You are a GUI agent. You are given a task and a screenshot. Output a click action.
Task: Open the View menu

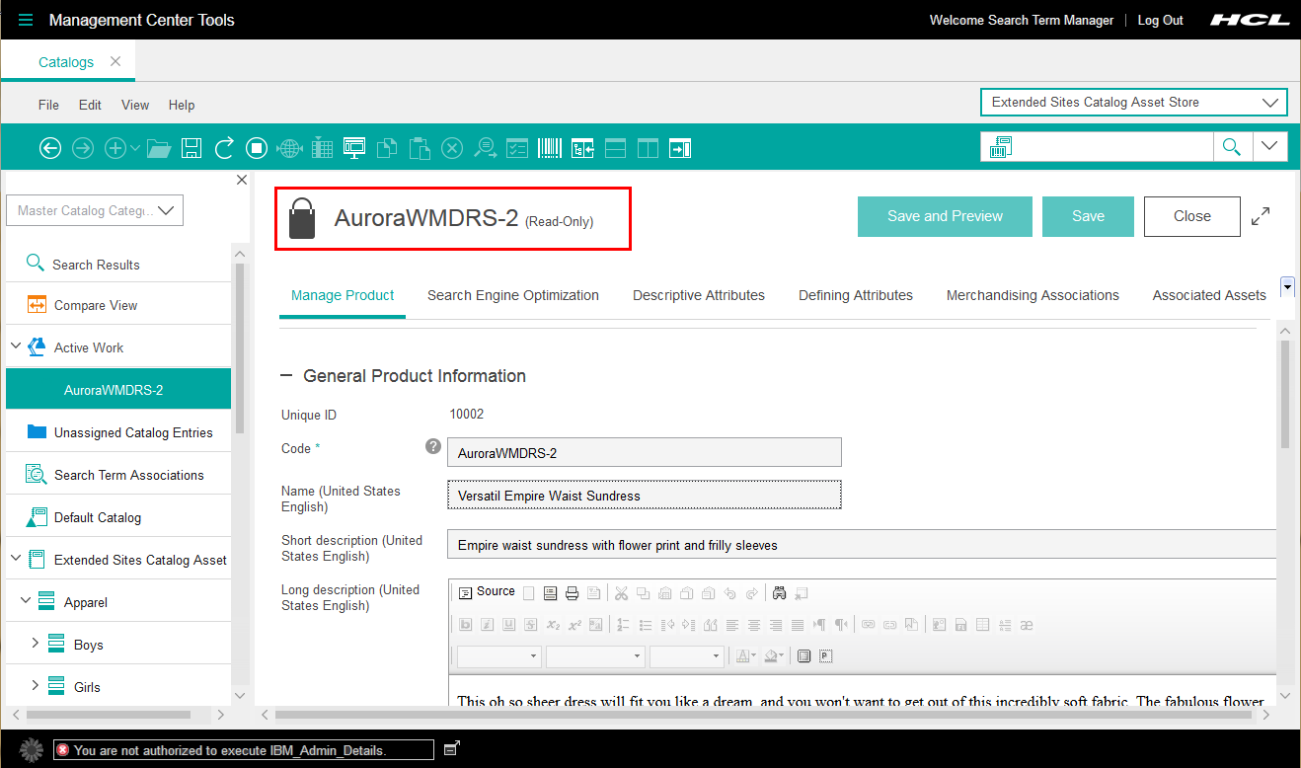135,105
